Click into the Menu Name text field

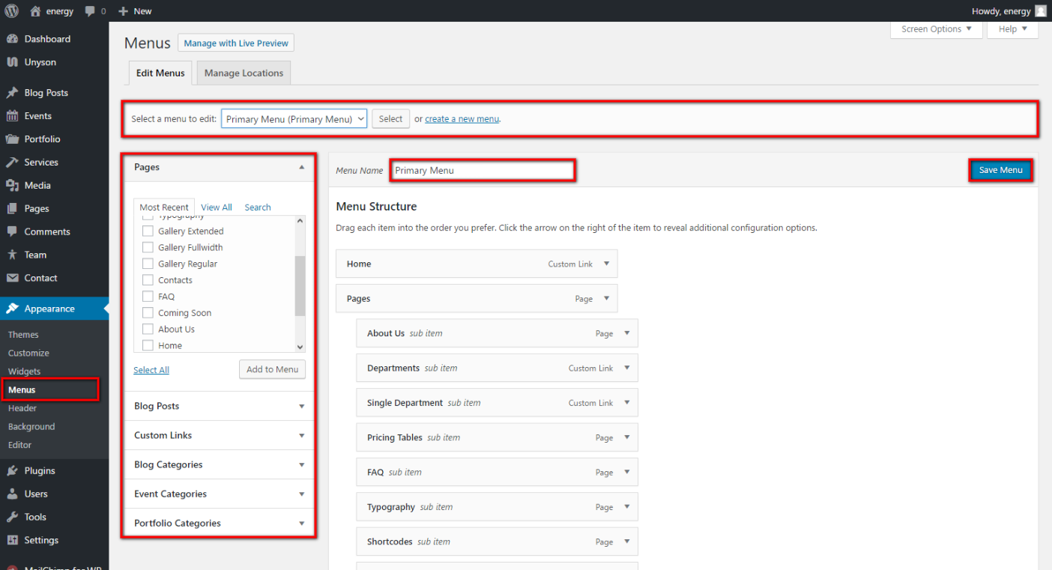(x=483, y=170)
